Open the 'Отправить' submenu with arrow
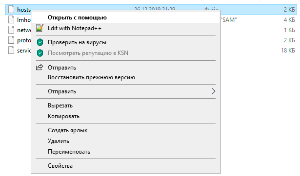Screen dimensions: 300x176 (x=126, y=91)
